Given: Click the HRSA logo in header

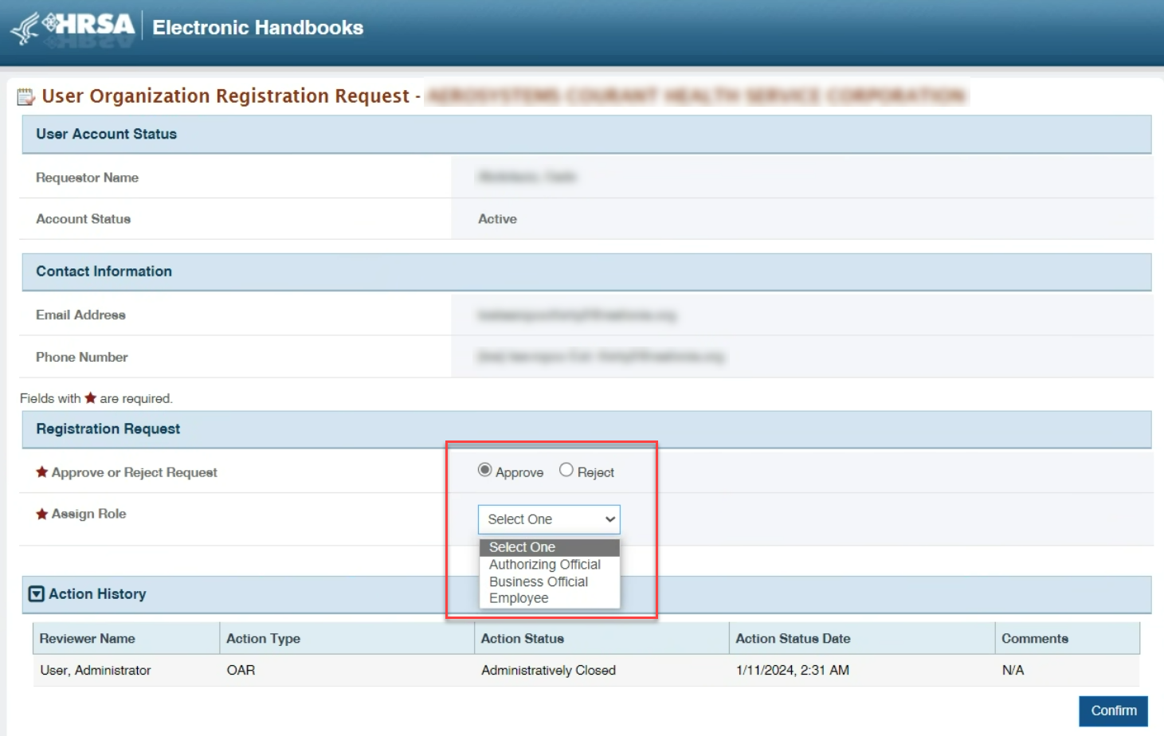Looking at the screenshot, I should (73, 28).
